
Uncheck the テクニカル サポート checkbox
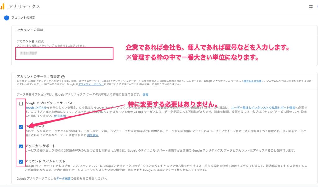pyautogui.click(x=21, y=146)
